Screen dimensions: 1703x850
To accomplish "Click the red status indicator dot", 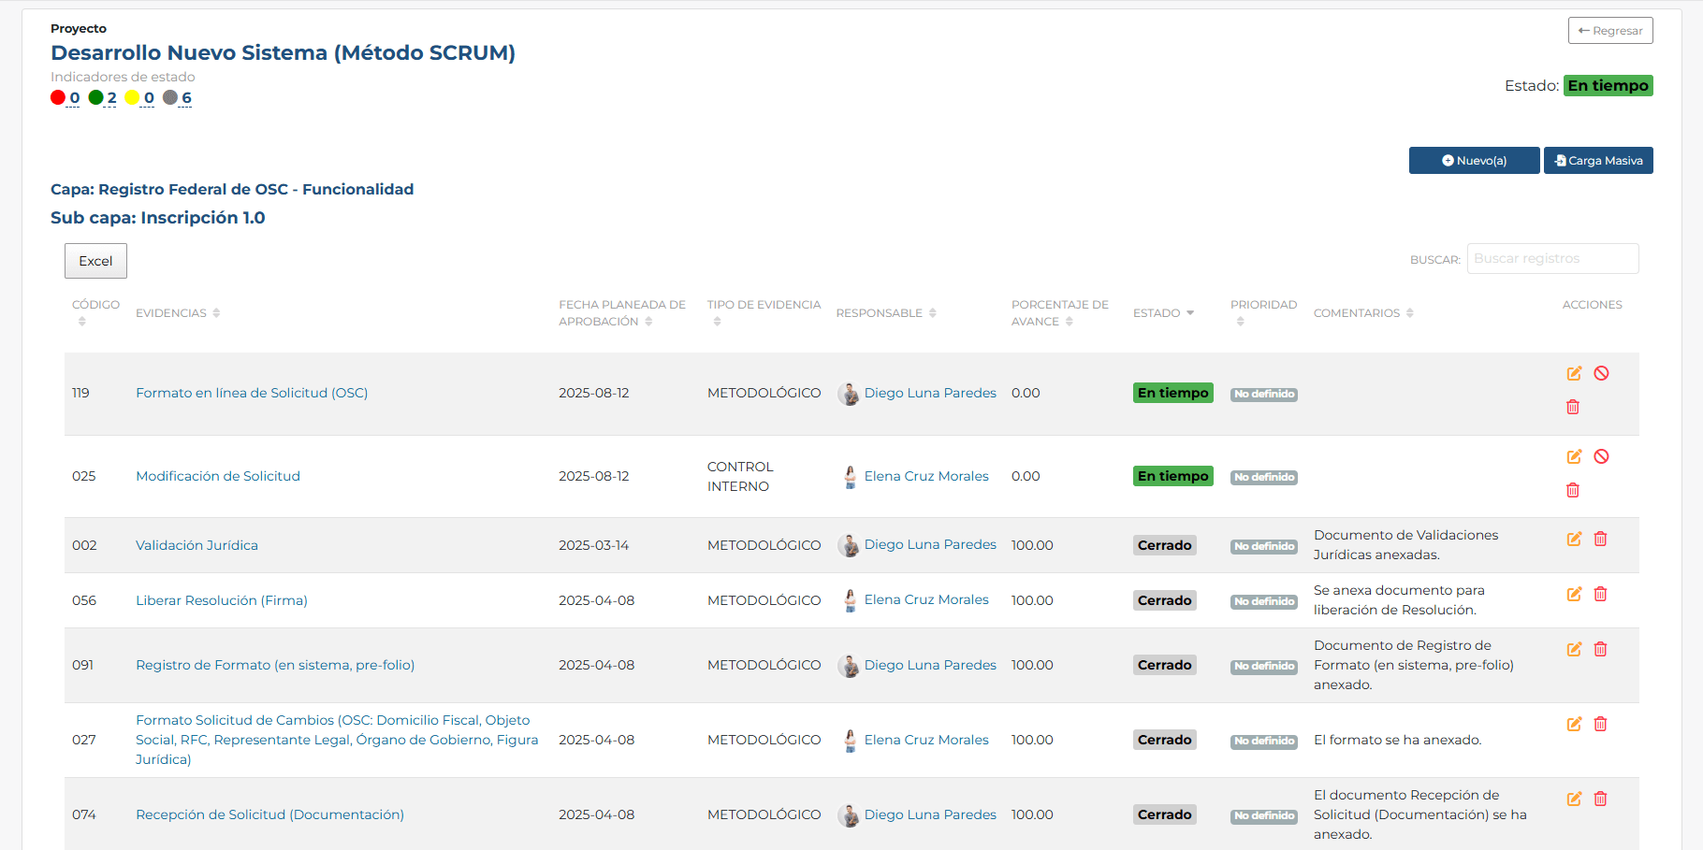I will click(58, 97).
